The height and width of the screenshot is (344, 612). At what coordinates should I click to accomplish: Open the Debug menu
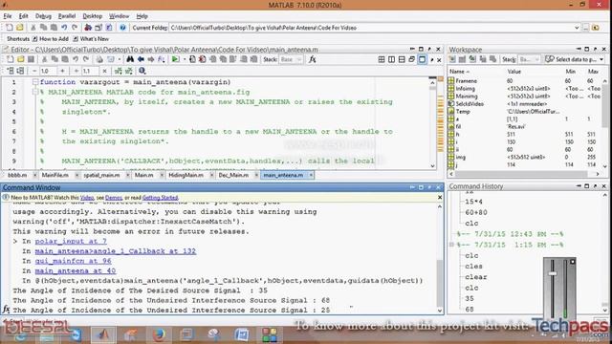tap(43, 16)
